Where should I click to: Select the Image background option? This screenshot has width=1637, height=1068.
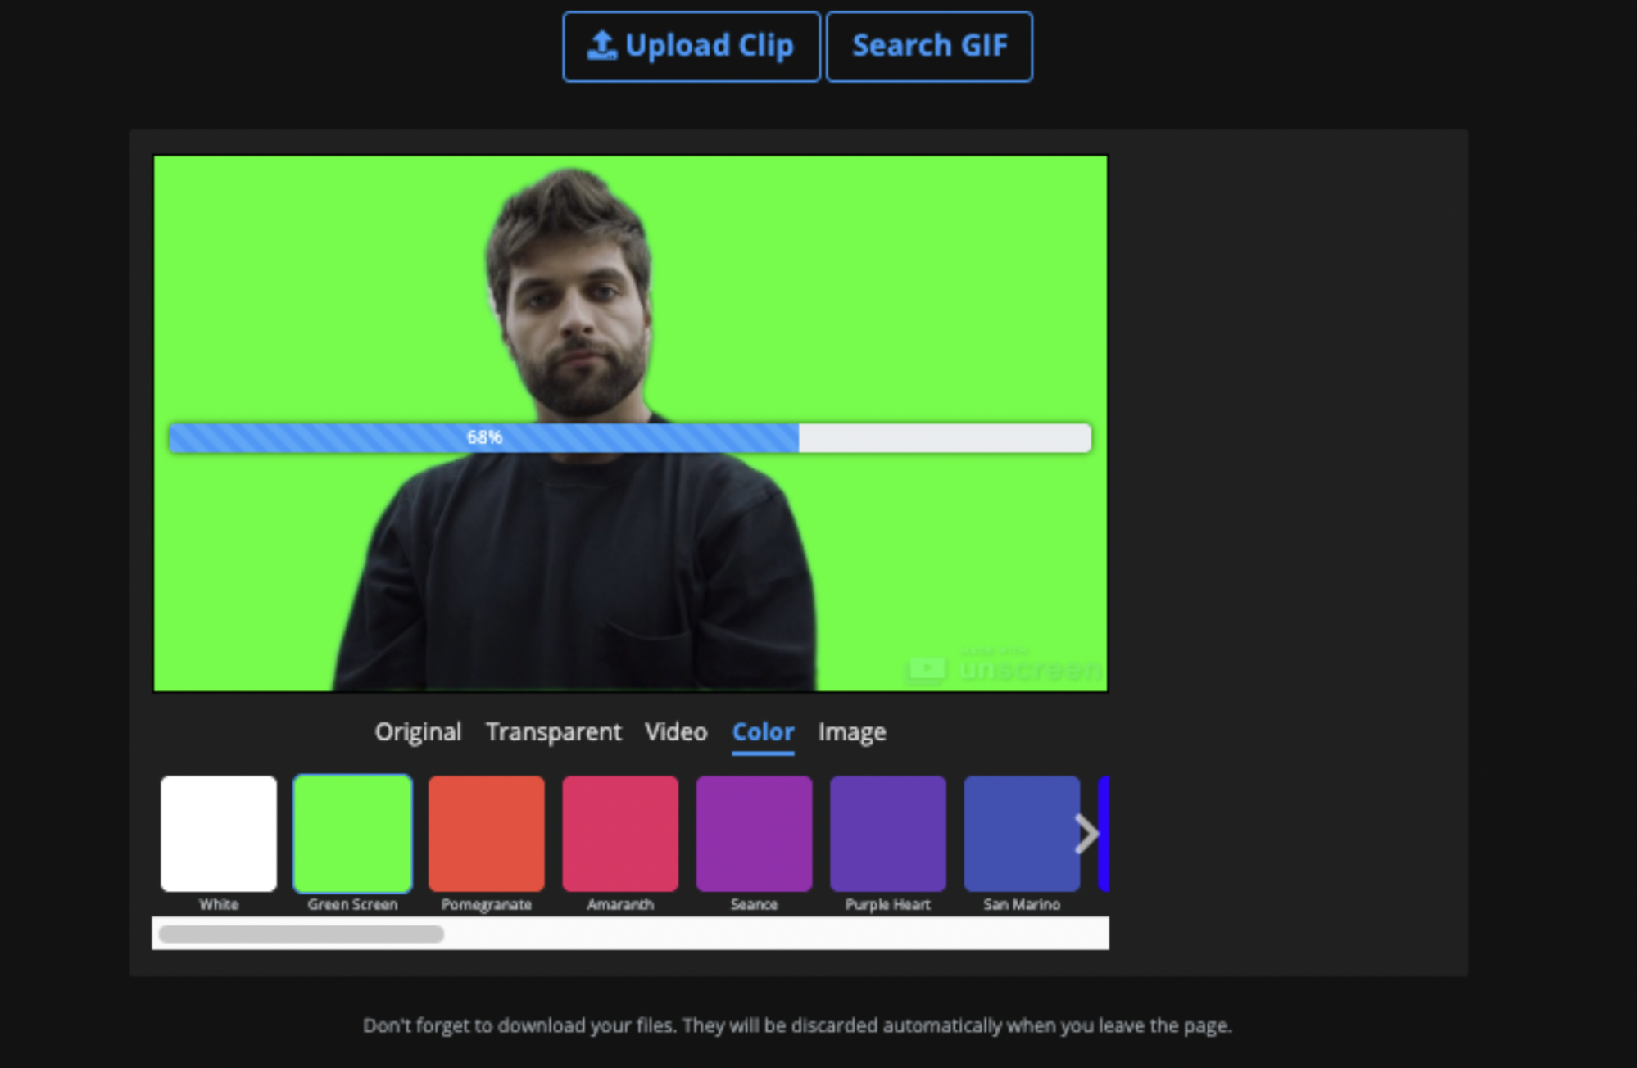(x=852, y=731)
